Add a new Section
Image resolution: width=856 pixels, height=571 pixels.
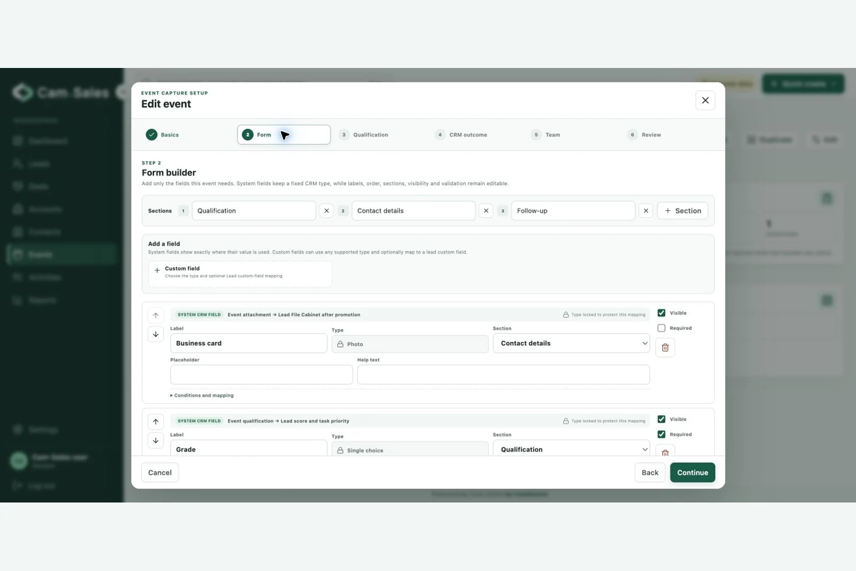(683, 211)
